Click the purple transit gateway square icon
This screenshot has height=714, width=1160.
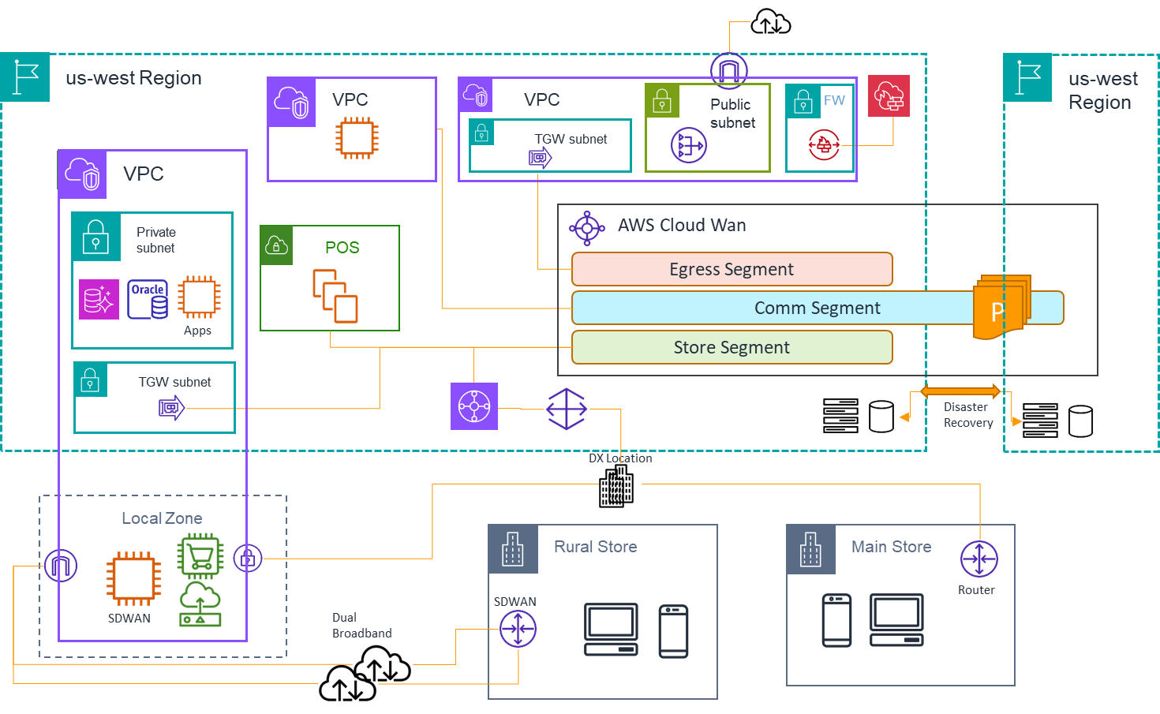(474, 406)
